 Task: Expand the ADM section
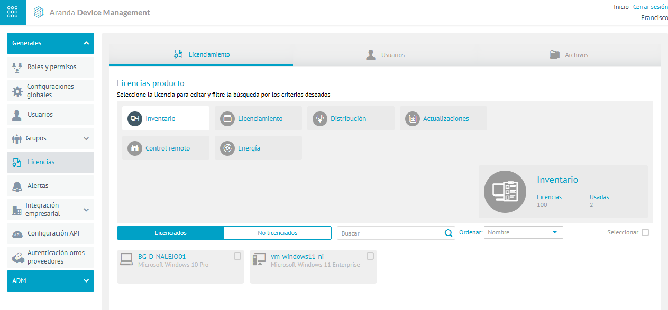[x=50, y=281]
